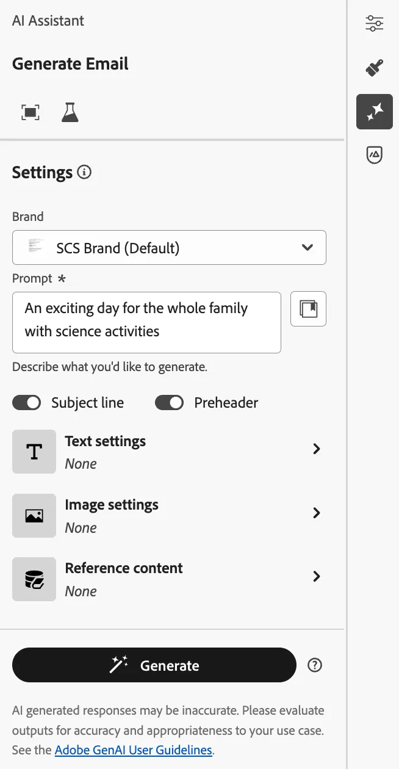
Task: Click the fullscreen mode icon under Generate Email
Action: 30,112
